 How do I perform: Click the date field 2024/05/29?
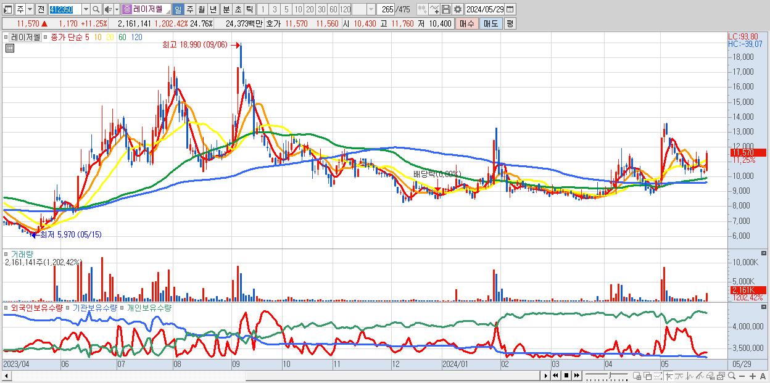[485, 9]
